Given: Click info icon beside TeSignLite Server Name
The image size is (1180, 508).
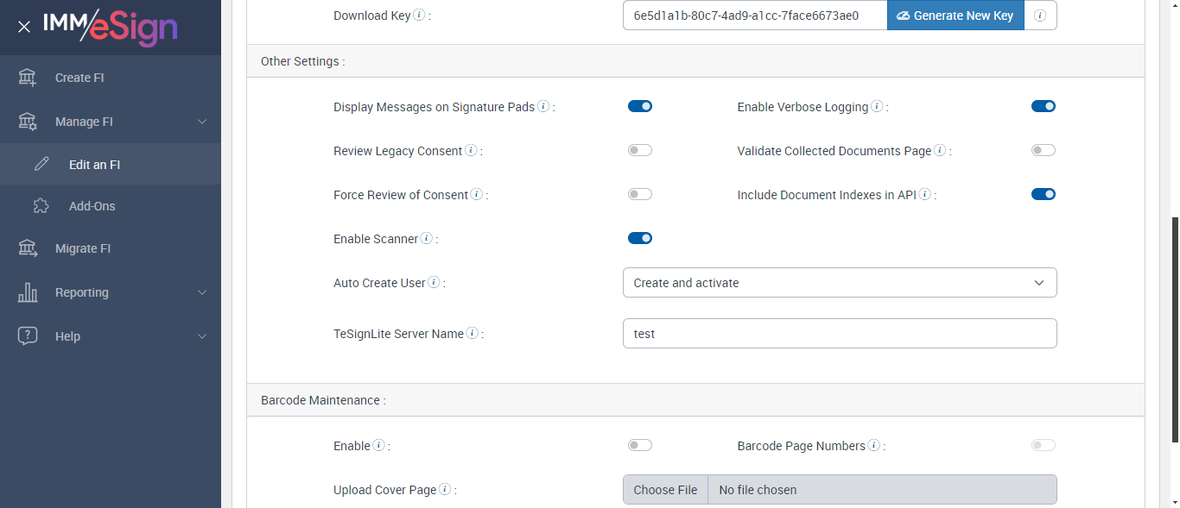Looking at the screenshot, I should click(x=473, y=333).
